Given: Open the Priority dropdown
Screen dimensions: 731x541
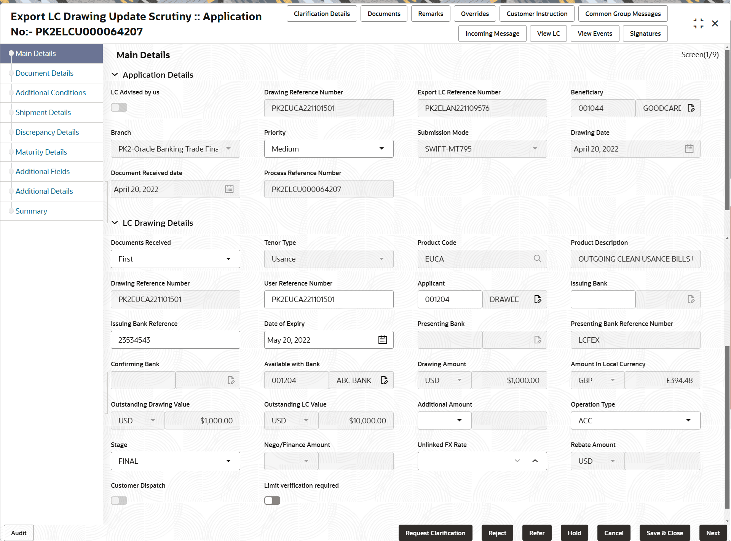Looking at the screenshot, I should click(381, 148).
